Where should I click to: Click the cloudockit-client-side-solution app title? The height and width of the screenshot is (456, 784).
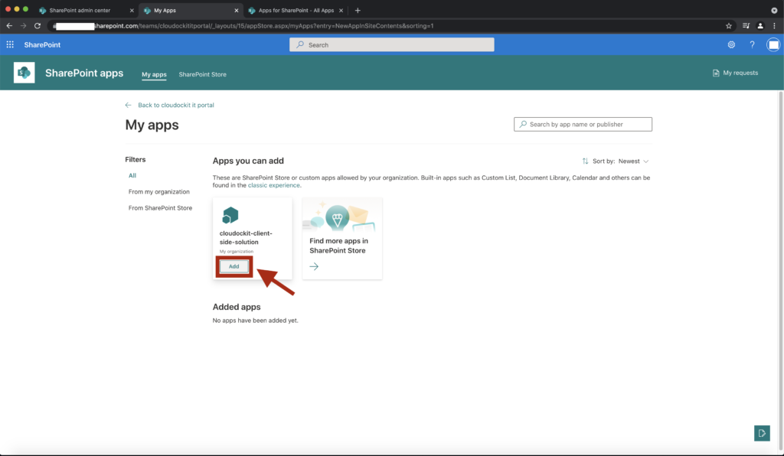pos(246,238)
